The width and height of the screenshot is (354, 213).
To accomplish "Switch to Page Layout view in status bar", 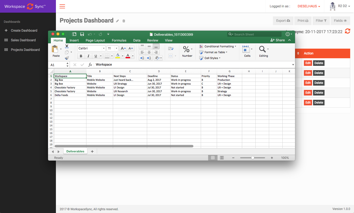I will pos(222,158).
